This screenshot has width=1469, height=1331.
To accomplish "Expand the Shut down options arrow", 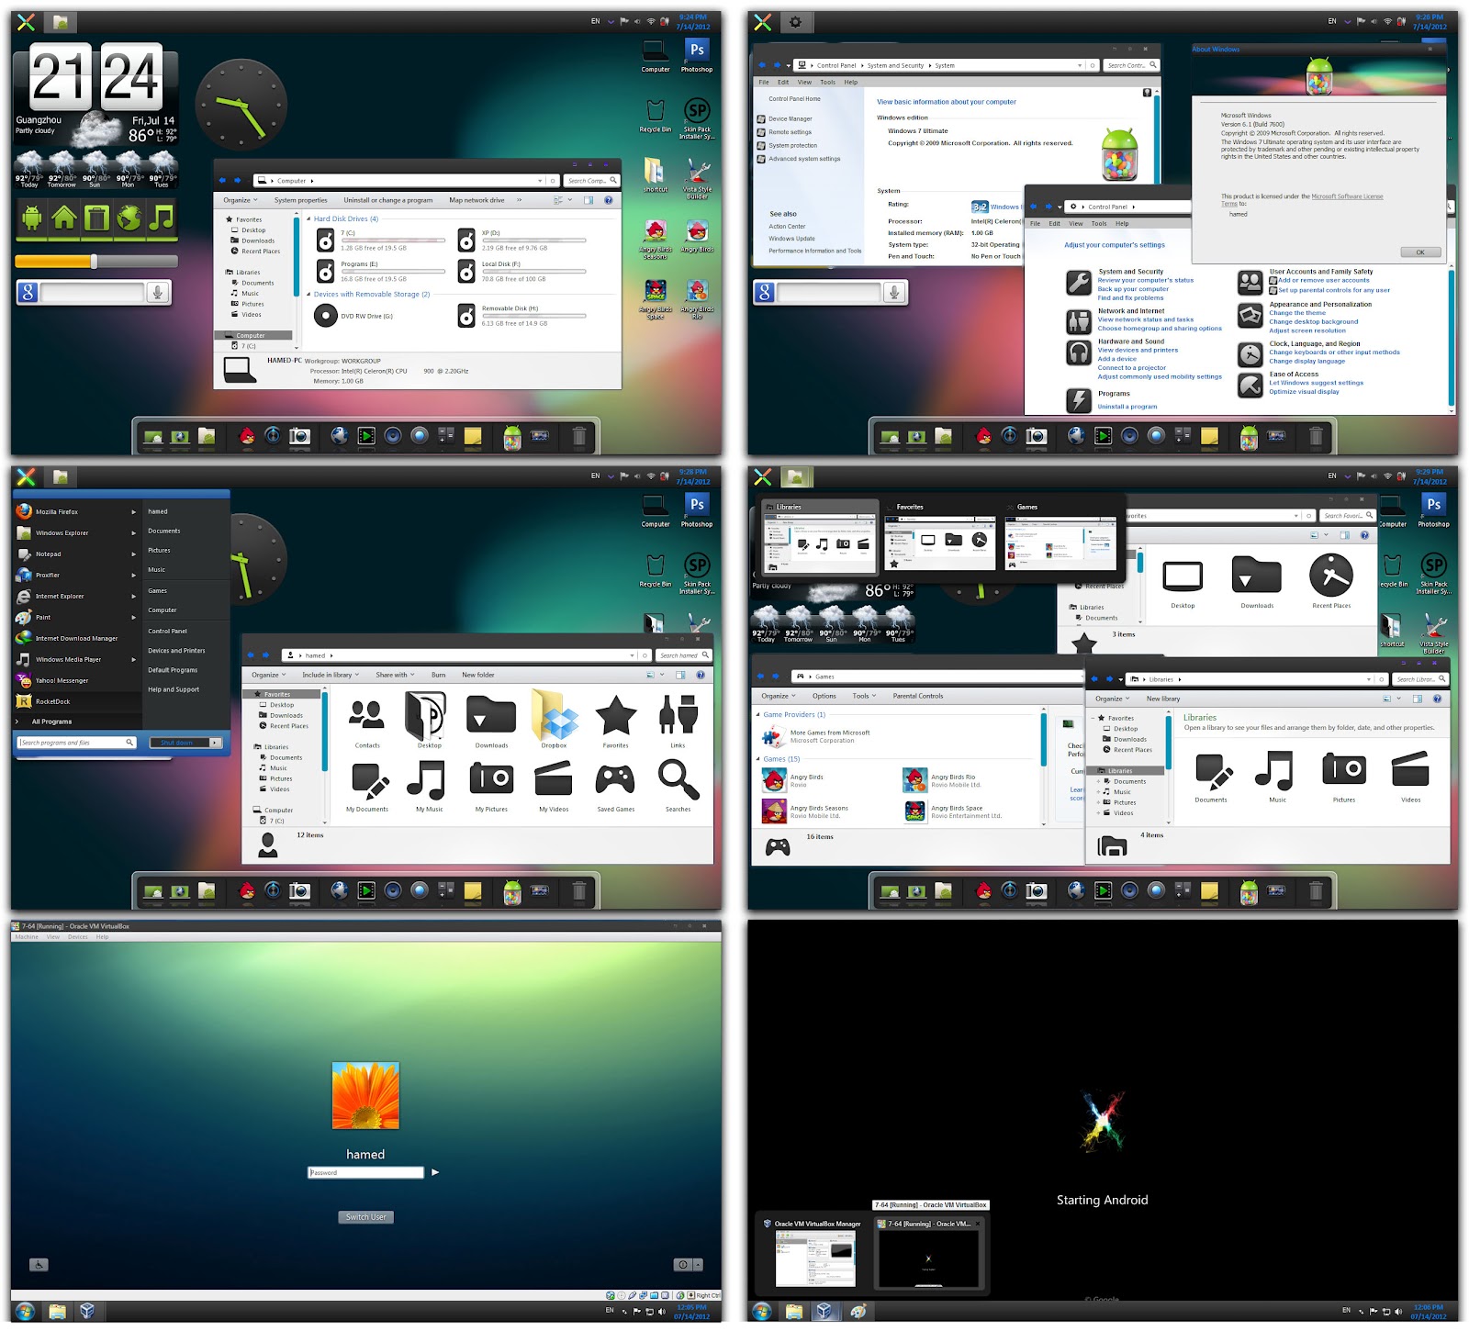I will (x=214, y=742).
